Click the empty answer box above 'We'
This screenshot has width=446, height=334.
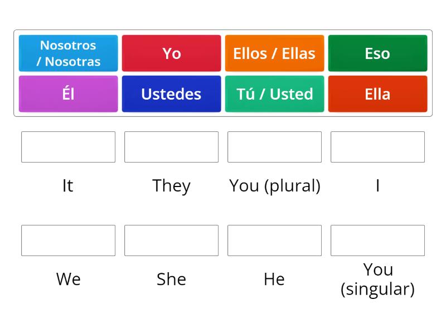point(68,240)
